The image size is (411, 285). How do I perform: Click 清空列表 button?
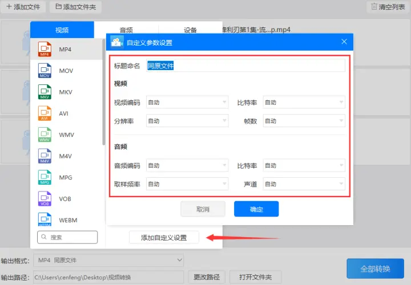click(388, 7)
